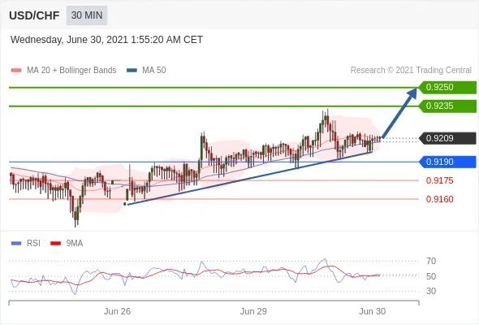The height and width of the screenshot is (325, 479).
Task: Click the blue MA 50 legend swatch
Action: tap(132, 71)
